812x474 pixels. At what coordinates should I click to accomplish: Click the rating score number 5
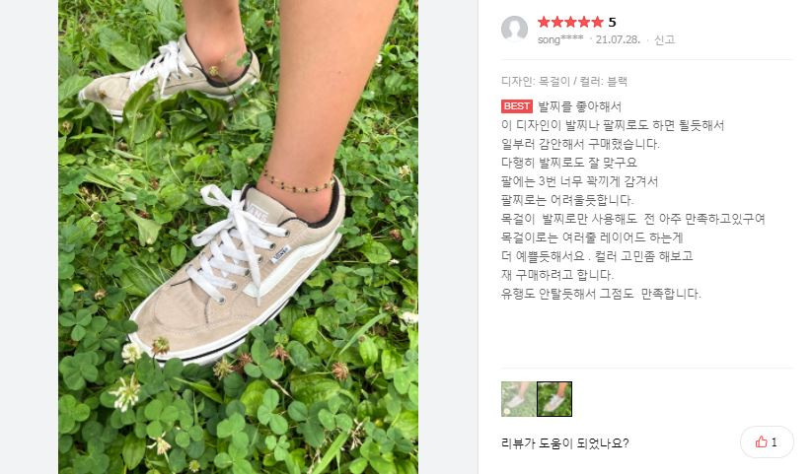pyautogui.click(x=612, y=23)
